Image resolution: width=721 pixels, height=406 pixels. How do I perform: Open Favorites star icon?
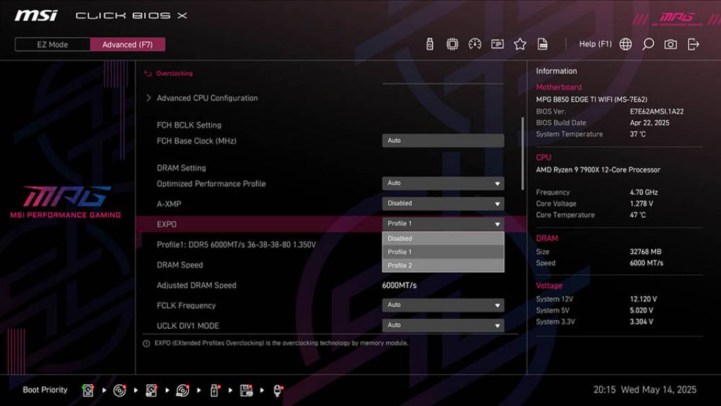(520, 44)
